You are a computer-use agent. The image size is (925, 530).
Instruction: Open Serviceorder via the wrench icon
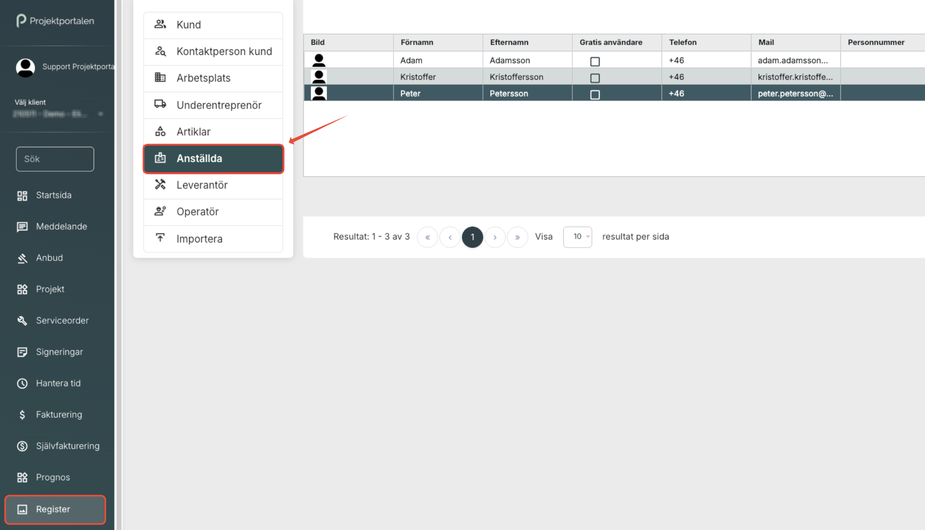point(22,321)
